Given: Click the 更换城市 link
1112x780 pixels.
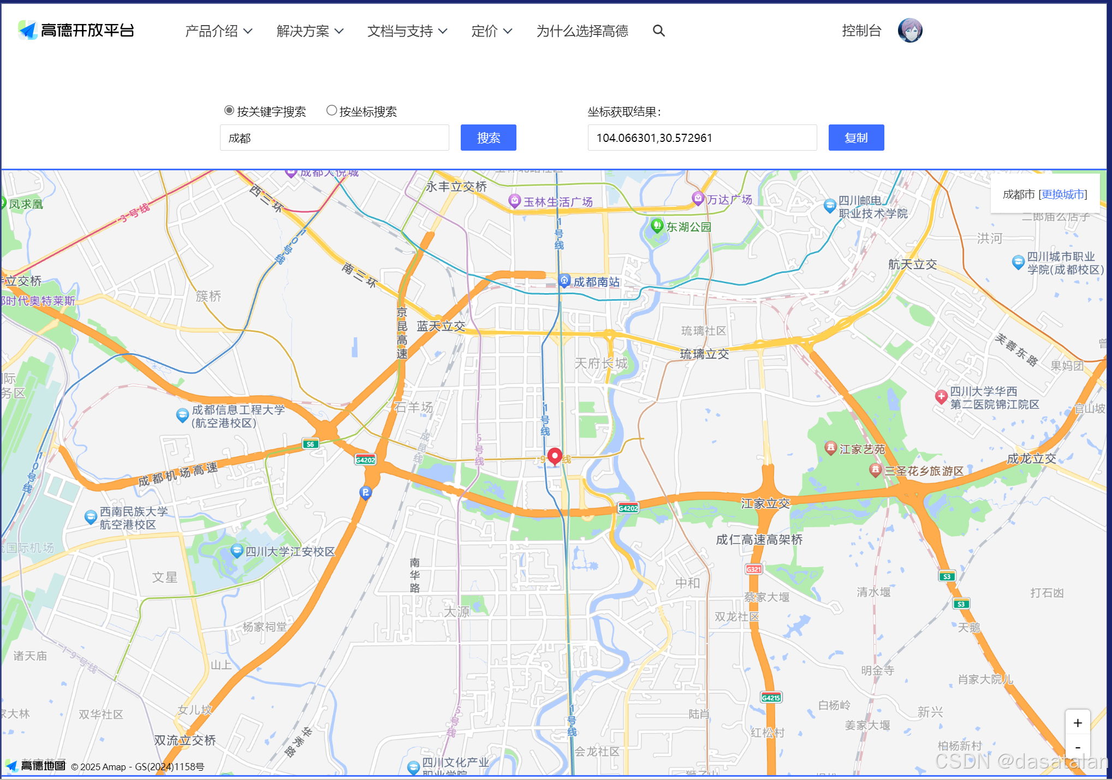Looking at the screenshot, I should coord(1063,194).
